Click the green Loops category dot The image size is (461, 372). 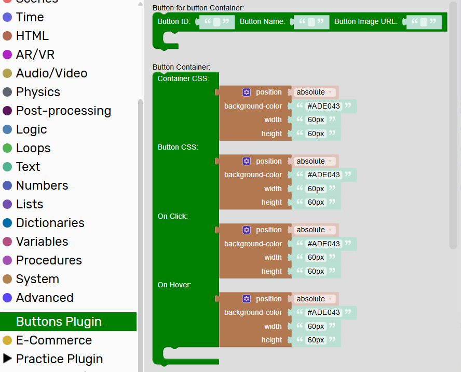pyautogui.click(x=7, y=148)
